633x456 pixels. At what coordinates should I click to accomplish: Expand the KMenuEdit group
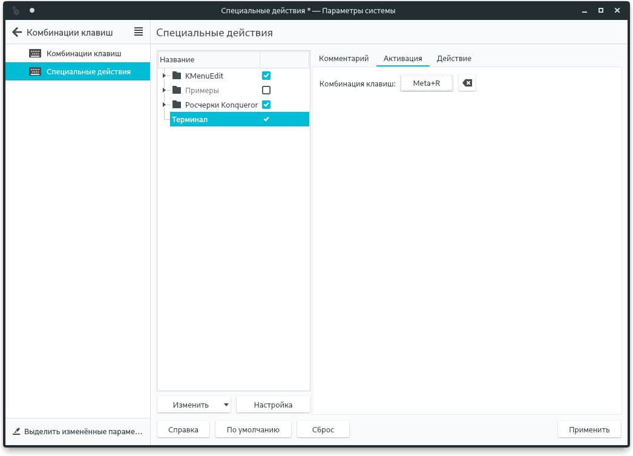tap(164, 76)
